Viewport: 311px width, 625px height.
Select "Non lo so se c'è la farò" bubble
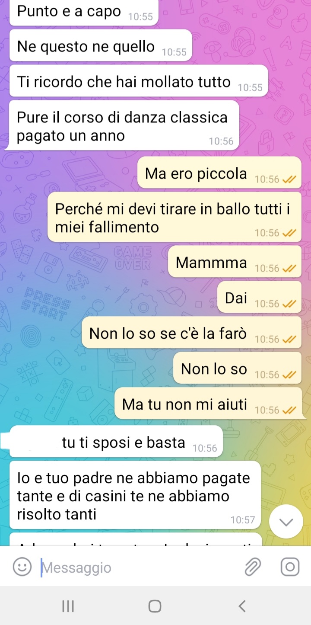pos(191,333)
